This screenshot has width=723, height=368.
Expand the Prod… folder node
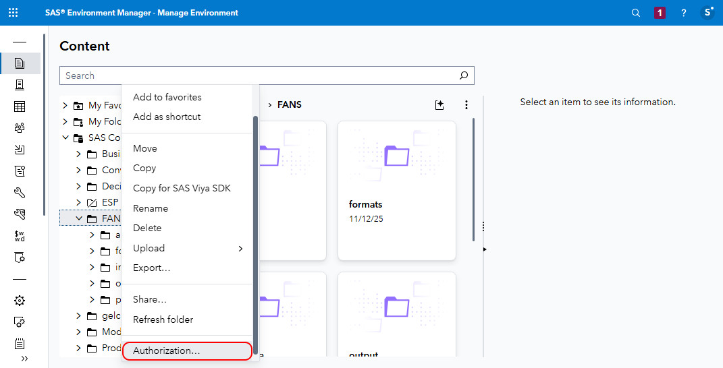click(78, 348)
